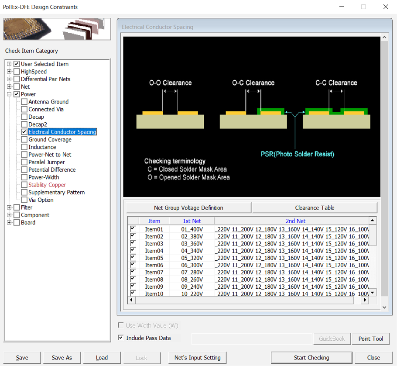Screen dimensions: 397x366
Task: Uncheck the Item01 row checkbox
Action: [133, 229]
